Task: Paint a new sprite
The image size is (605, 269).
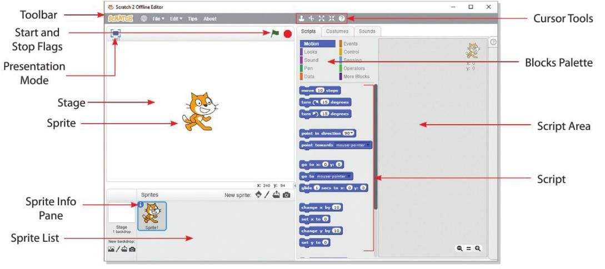Action: tap(267, 195)
